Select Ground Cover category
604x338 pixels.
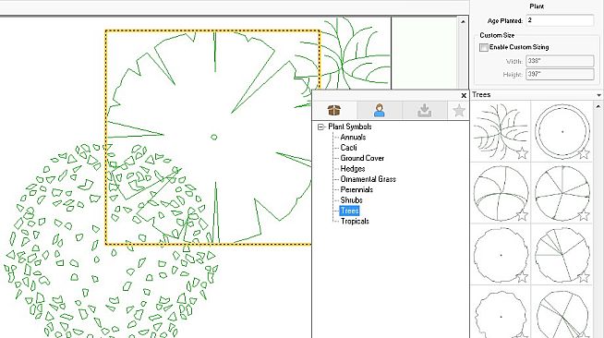(362, 158)
